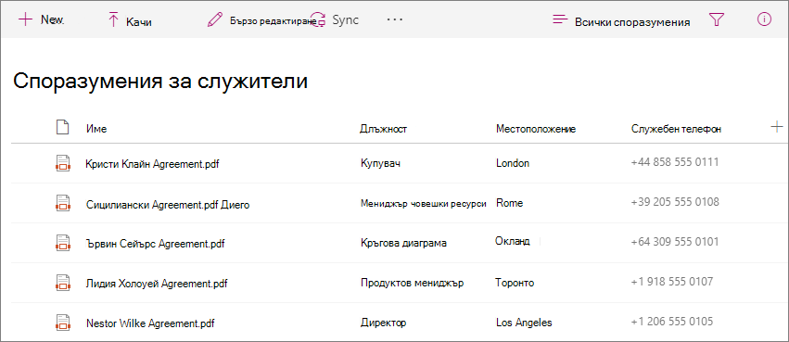Click phone number +39 205 555 0108
Viewport: 789px width, 342px height.
pos(675,202)
